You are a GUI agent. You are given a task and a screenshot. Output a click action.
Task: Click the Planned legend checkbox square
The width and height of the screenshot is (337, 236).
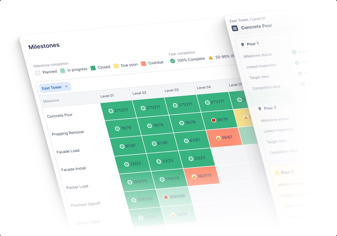click(x=38, y=73)
